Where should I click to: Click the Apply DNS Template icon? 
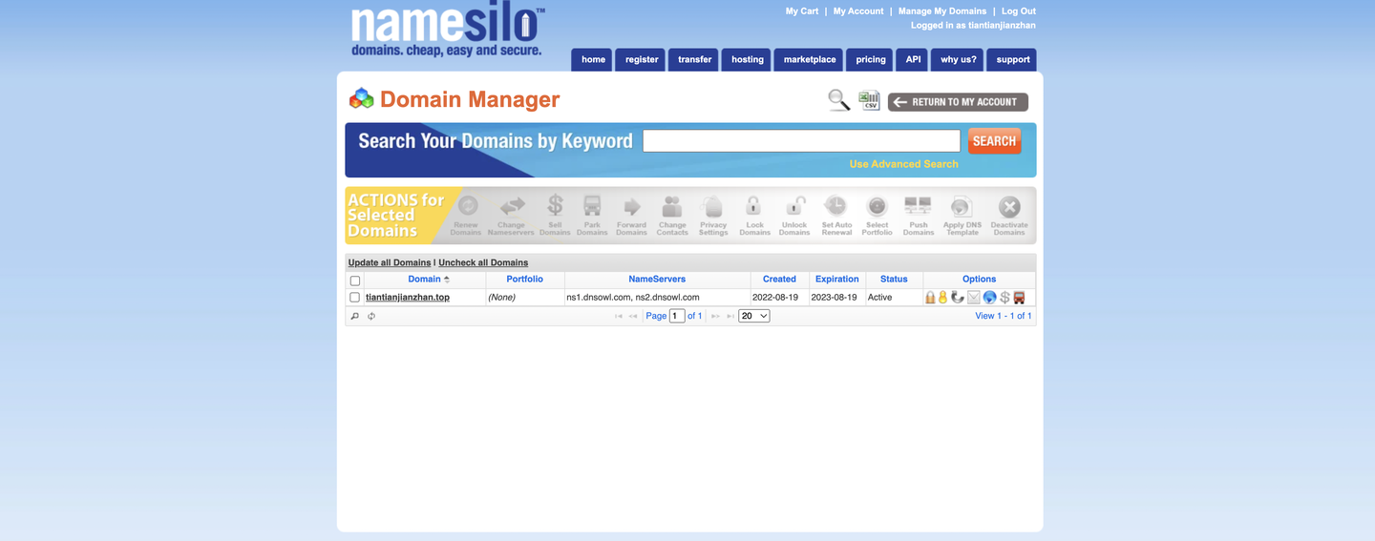962,207
